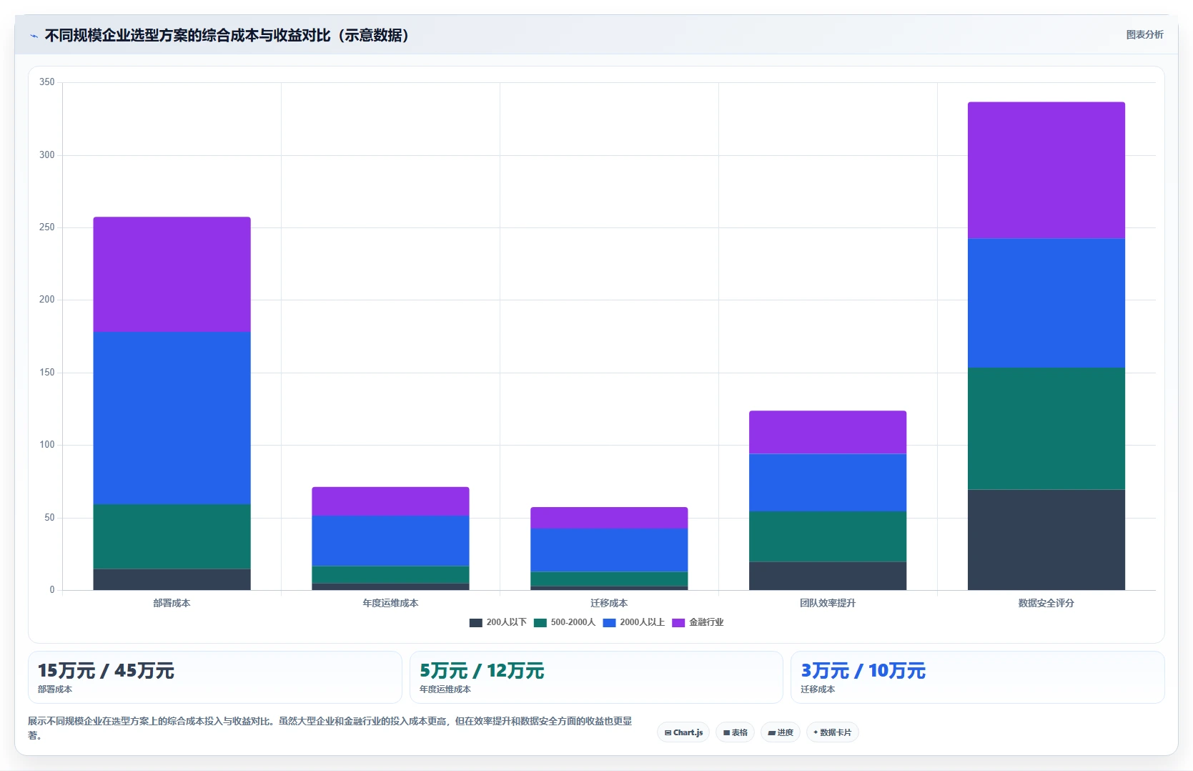Click the 50 y-axis value
This screenshot has height=771, width=1193.
(49, 518)
